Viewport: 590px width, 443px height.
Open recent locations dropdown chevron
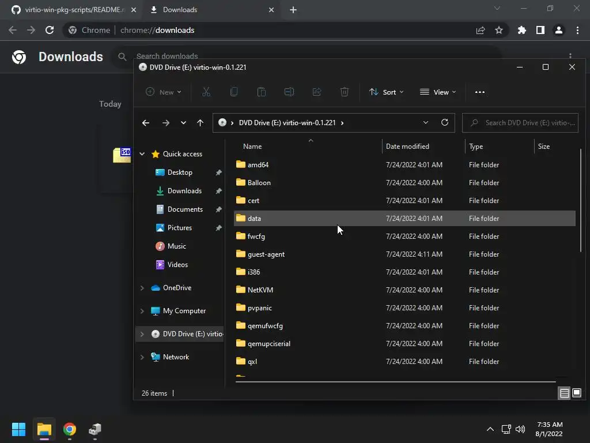(183, 123)
